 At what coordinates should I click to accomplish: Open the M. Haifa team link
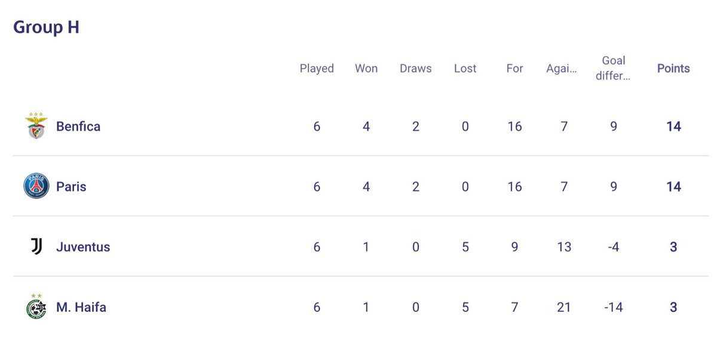coord(81,307)
